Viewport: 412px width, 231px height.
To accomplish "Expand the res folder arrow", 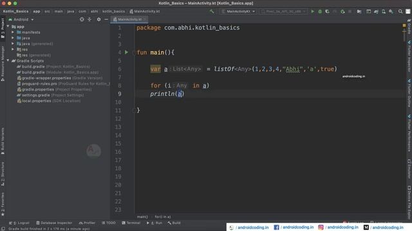I will click(13, 49).
